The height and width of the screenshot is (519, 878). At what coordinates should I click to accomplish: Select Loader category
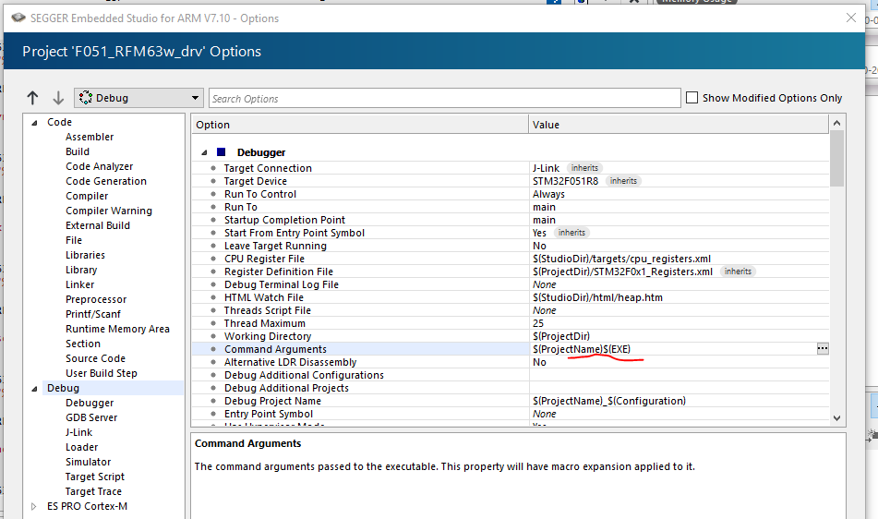pyautogui.click(x=82, y=447)
